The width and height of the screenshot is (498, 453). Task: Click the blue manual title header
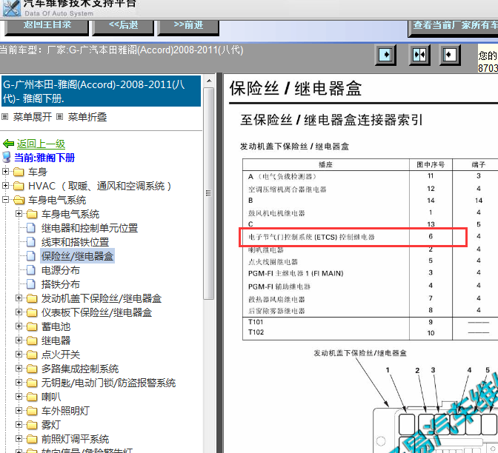click(101, 91)
